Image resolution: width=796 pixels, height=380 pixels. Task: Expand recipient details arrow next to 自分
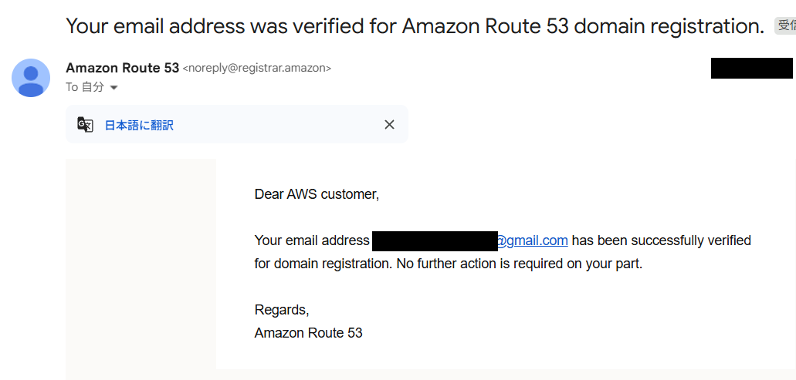pyautogui.click(x=114, y=88)
